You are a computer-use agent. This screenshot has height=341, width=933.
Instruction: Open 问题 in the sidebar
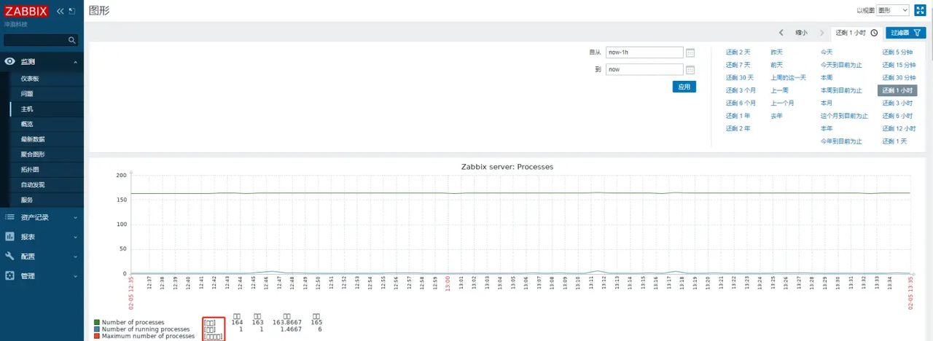(x=26, y=94)
